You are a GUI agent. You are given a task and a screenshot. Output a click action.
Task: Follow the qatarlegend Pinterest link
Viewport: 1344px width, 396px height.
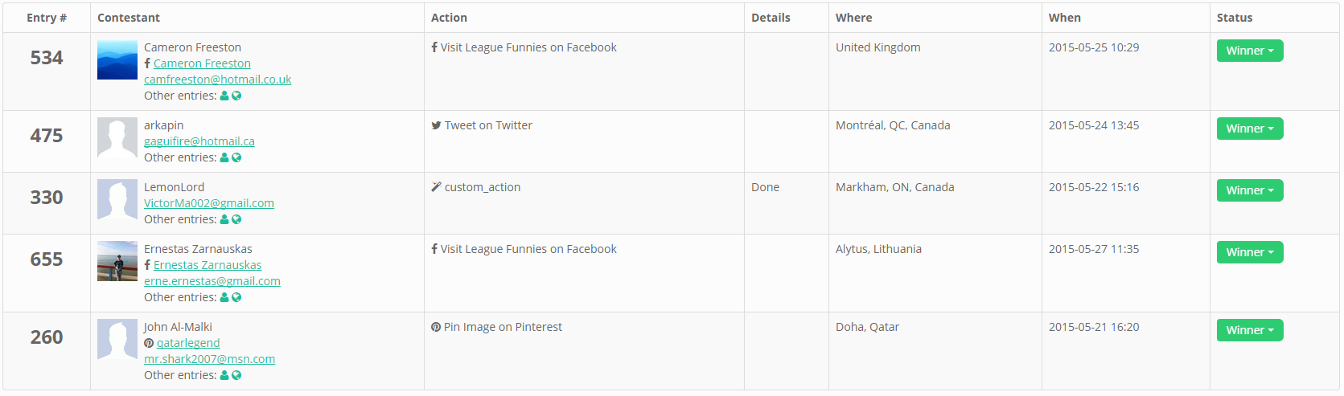click(188, 343)
